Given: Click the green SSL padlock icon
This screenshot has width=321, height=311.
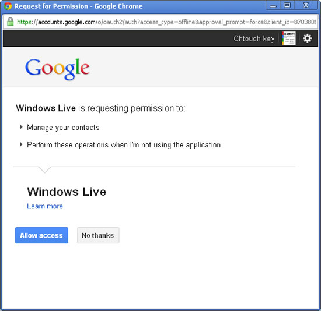Looking at the screenshot, I should pyautogui.click(x=11, y=22).
